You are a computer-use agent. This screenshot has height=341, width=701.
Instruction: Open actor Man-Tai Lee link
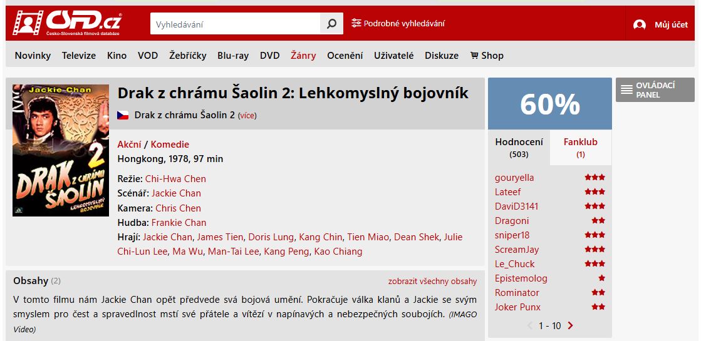tap(234, 252)
